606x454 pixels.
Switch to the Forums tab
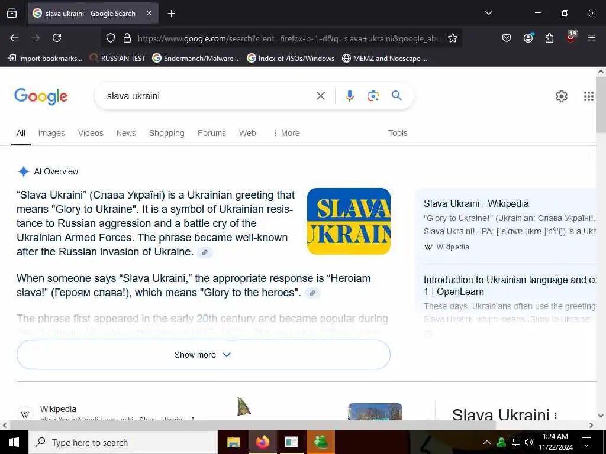[212, 133]
